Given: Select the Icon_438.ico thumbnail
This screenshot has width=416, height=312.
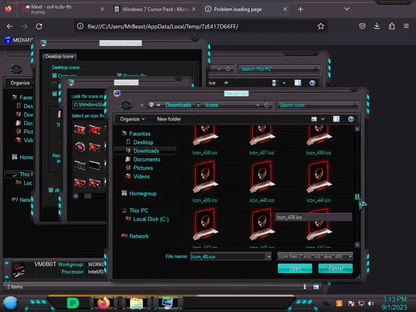Looking at the screenshot, I should (319, 136).
